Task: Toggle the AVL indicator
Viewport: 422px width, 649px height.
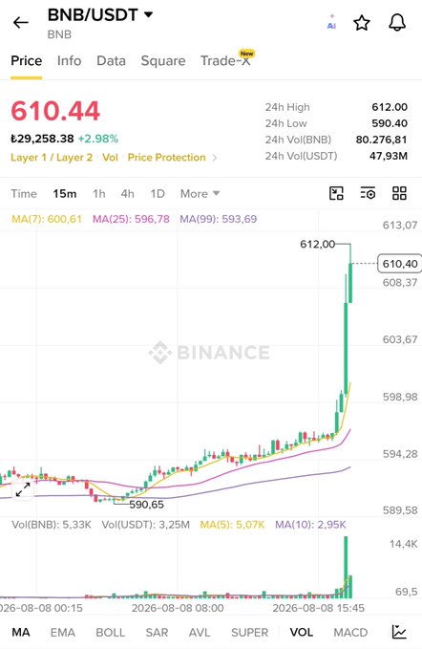Action: tap(200, 633)
